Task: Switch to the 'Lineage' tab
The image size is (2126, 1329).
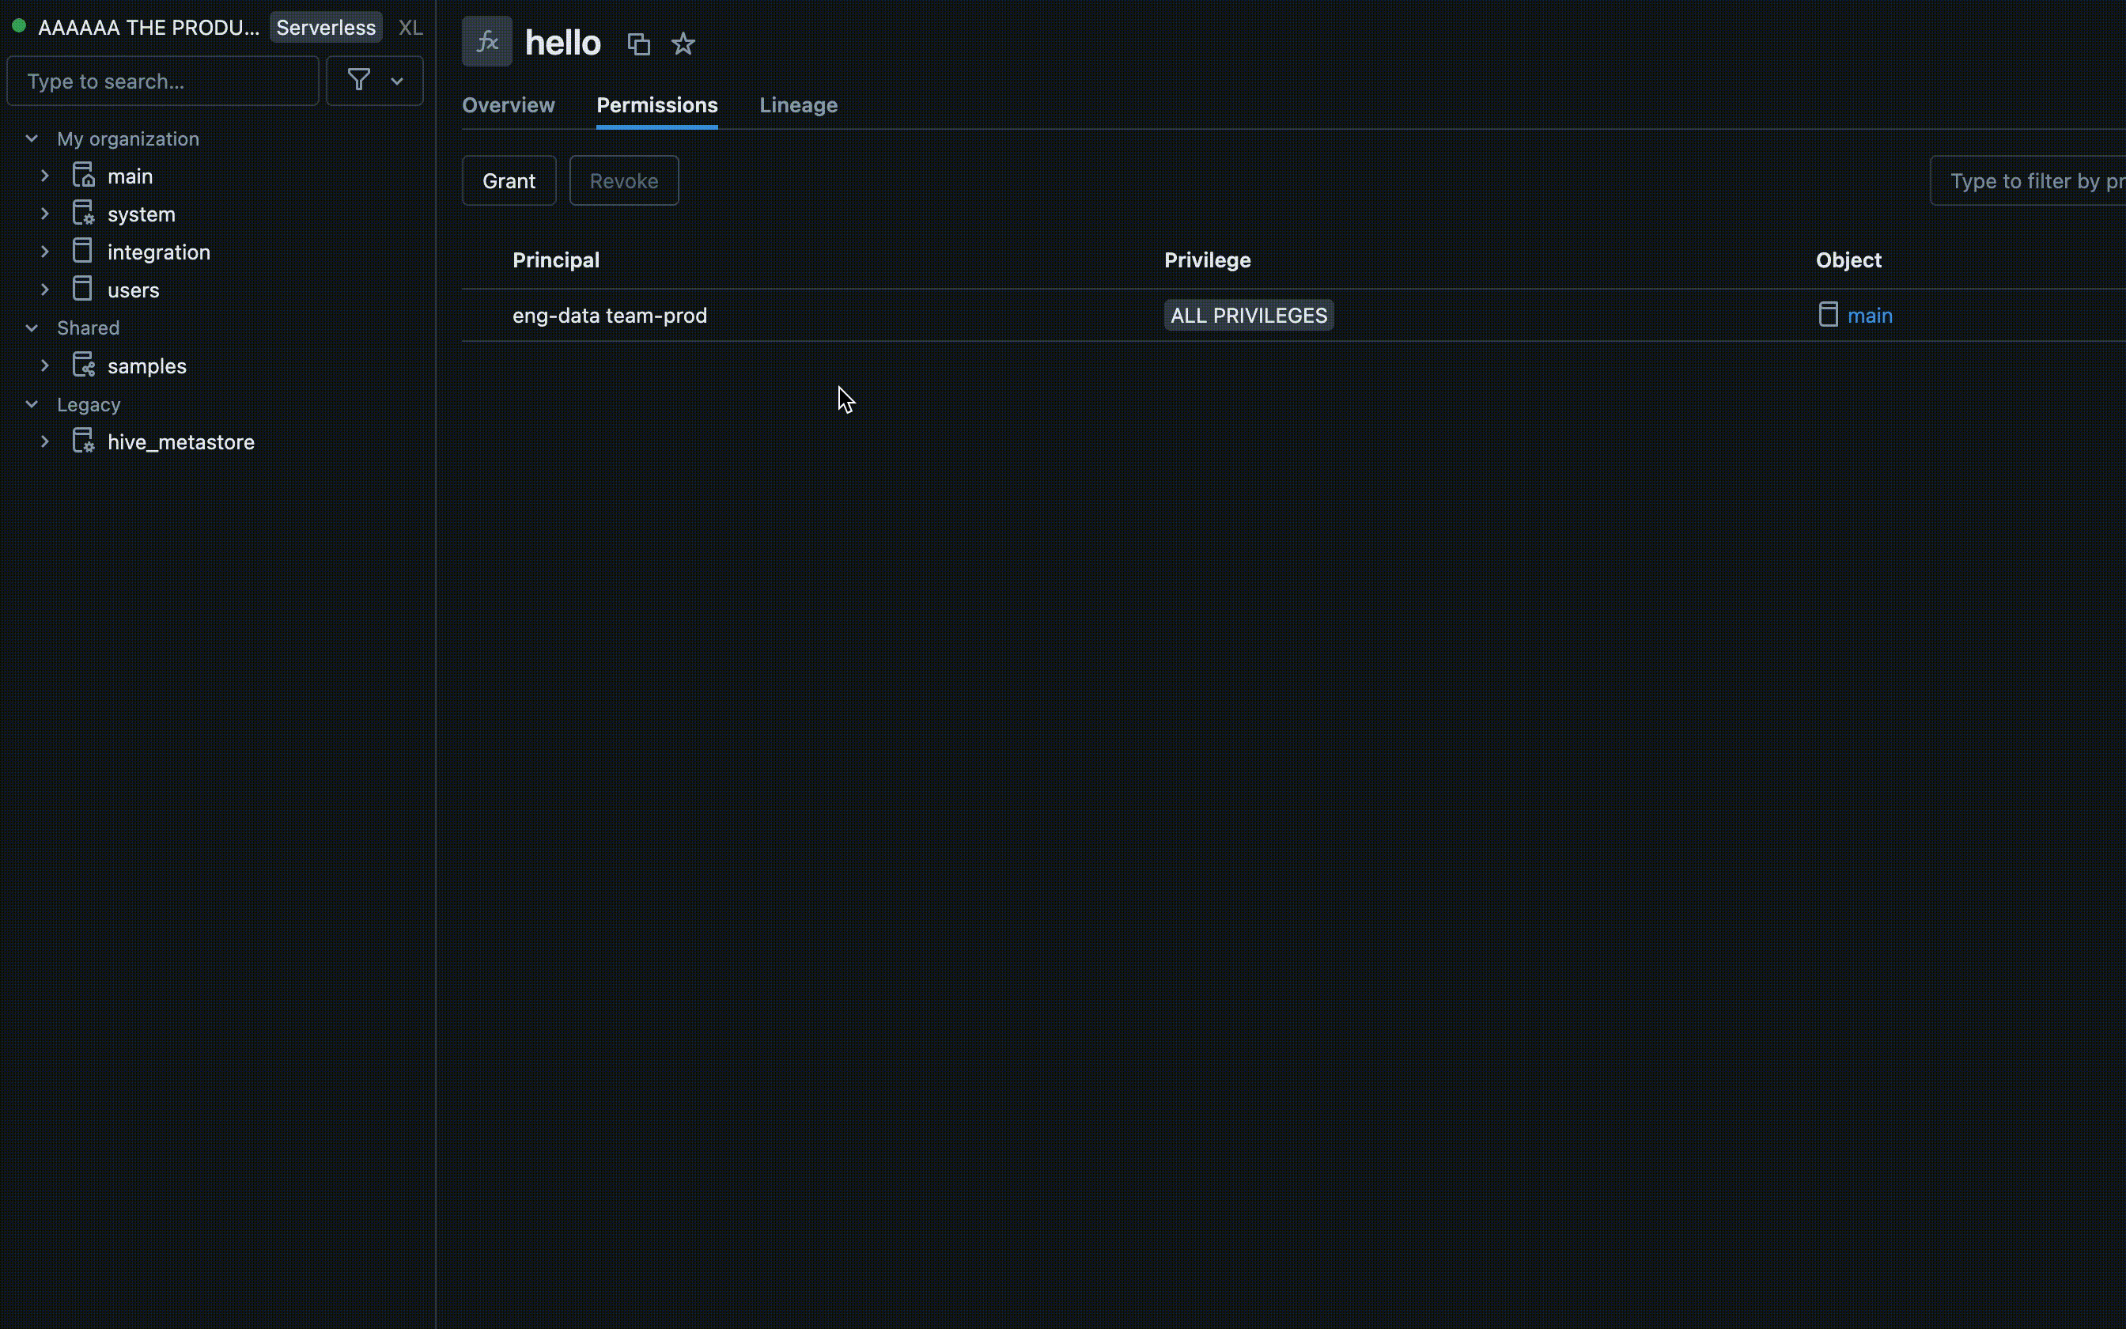Action: click(x=797, y=104)
